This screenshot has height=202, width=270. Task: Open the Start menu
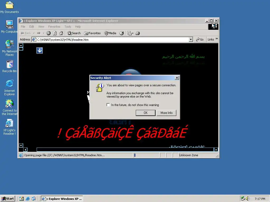click(x=8, y=199)
